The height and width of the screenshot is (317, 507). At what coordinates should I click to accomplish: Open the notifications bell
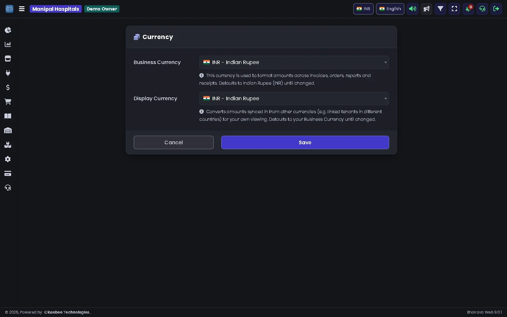468,9
